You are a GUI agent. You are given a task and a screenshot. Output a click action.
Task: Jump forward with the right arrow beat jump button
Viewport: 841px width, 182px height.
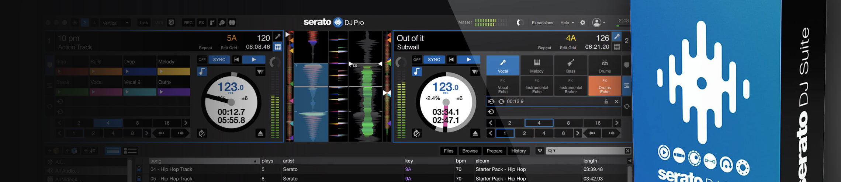[611, 133]
